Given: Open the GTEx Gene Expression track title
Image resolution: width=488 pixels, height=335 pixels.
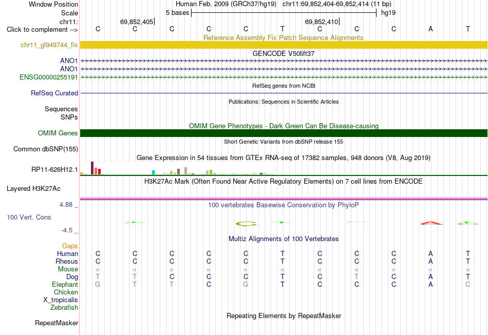Looking at the screenshot, I should [x=284, y=158].
